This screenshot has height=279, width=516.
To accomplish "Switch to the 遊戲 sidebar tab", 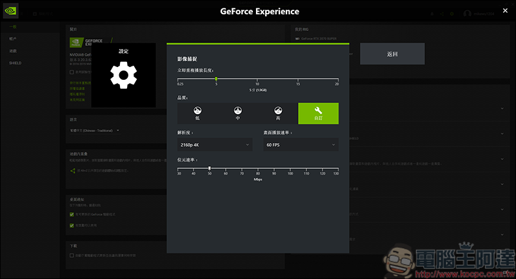I will pos(13,51).
